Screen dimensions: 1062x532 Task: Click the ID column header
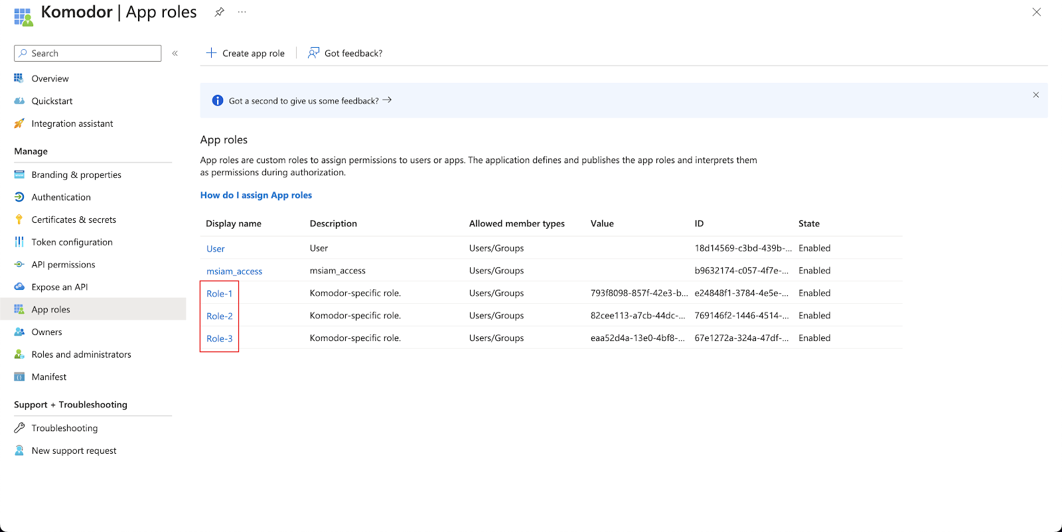[699, 224]
